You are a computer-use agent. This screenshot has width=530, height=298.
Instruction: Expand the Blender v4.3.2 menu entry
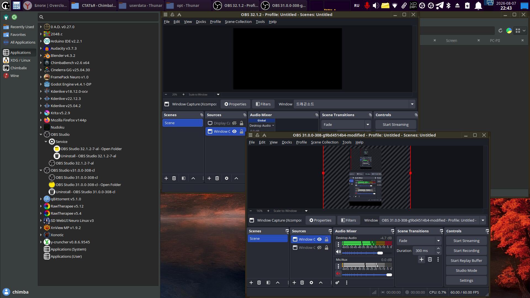tap(41, 56)
